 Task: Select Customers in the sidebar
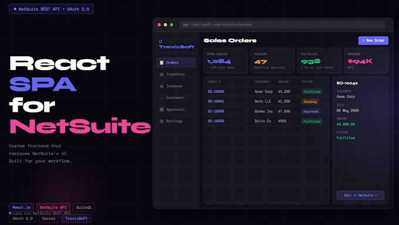click(x=176, y=98)
